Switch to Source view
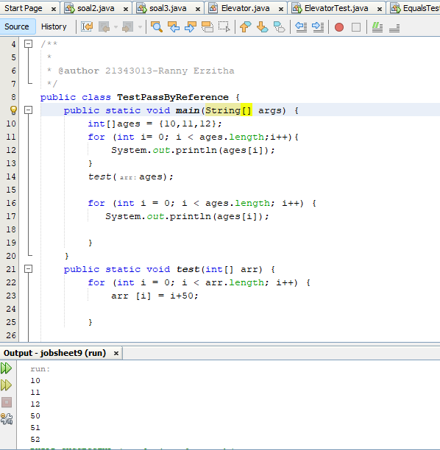Image resolution: width=440 pixels, height=450 pixels. [17, 26]
